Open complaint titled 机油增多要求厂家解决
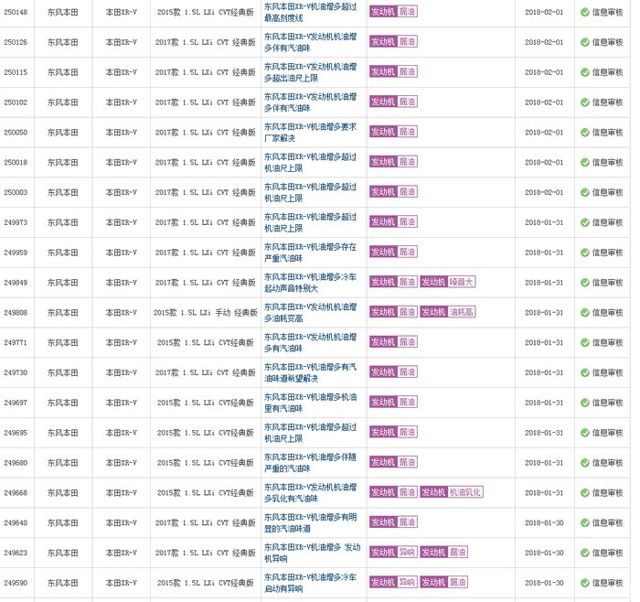This screenshot has width=640, height=602. coord(310,132)
